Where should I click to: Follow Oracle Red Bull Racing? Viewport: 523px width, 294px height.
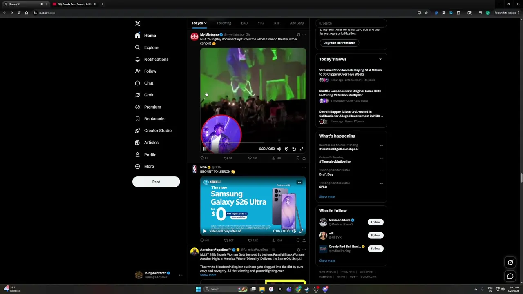click(375, 249)
